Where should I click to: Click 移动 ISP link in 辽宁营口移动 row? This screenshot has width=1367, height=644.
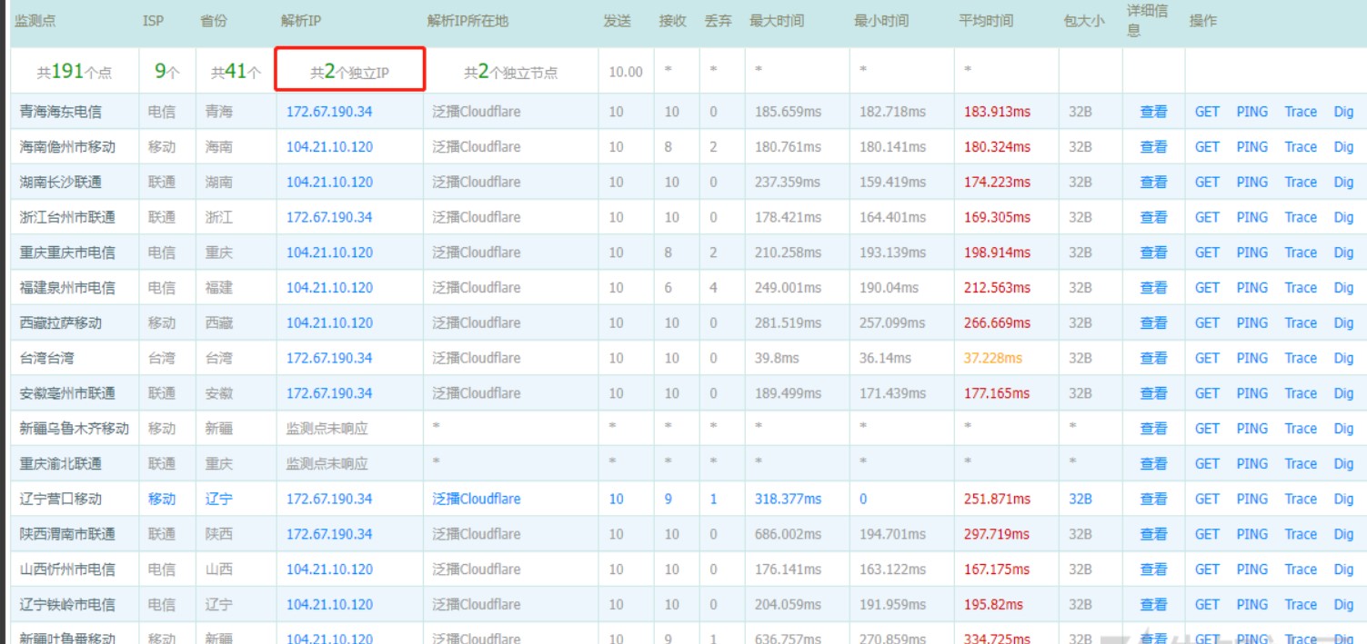coord(162,499)
